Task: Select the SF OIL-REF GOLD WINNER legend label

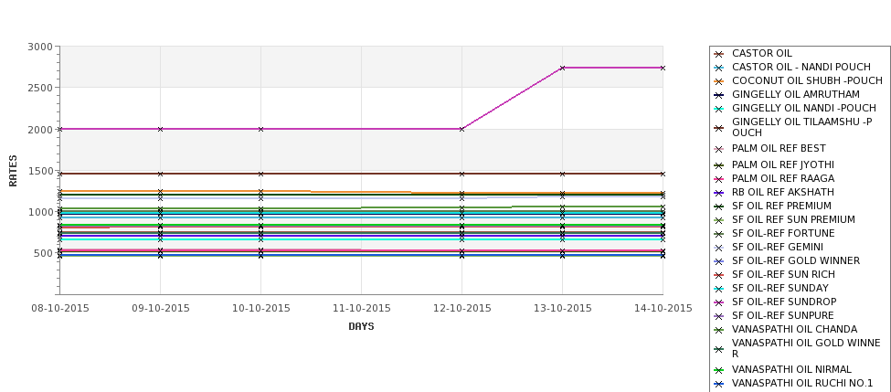Action: pos(796,260)
